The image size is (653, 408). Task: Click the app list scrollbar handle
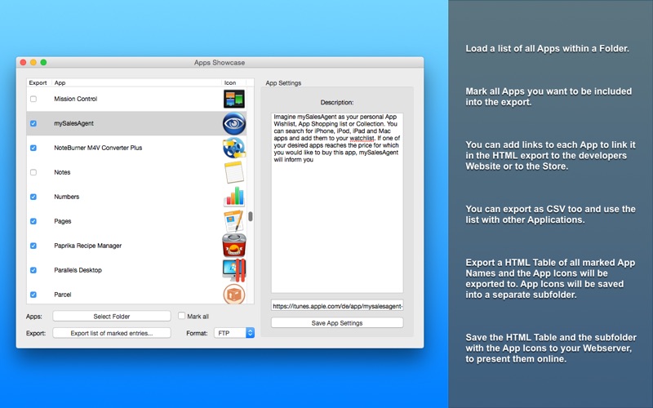click(x=251, y=216)
